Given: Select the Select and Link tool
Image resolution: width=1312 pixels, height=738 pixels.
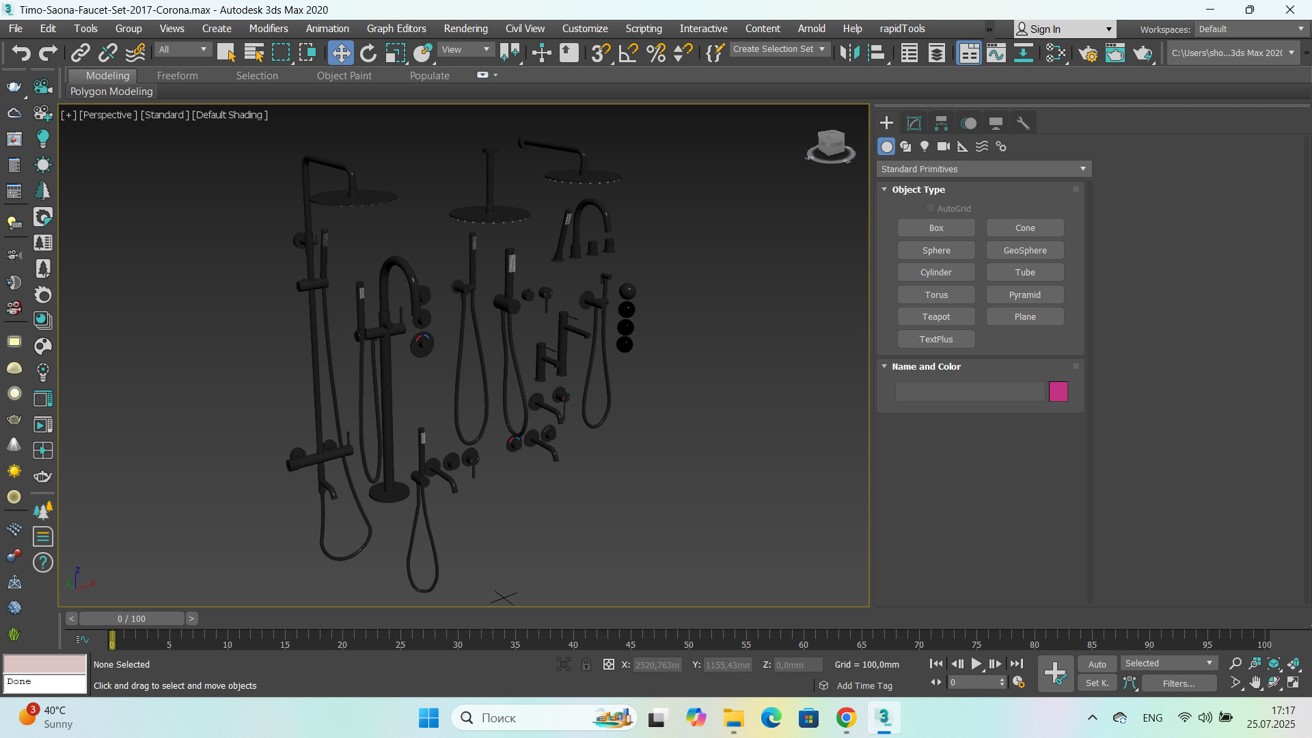Looking at the screenshot, I should [x=81, y=53].
